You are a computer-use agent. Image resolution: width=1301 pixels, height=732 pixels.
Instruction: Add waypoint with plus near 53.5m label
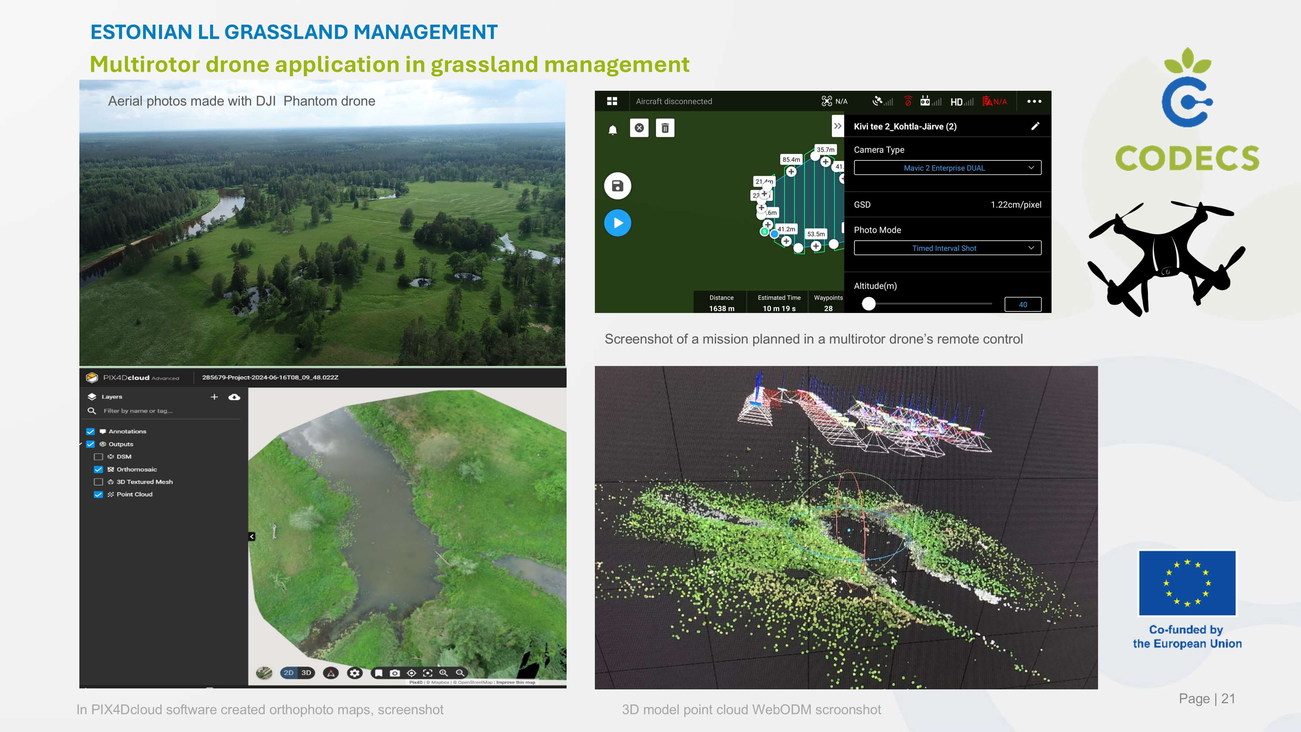point(816,246)
